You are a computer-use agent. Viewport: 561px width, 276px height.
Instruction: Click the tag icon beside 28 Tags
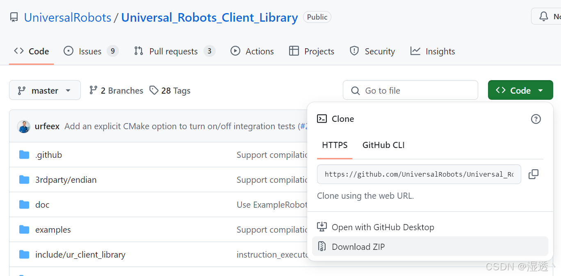(154, 90)
